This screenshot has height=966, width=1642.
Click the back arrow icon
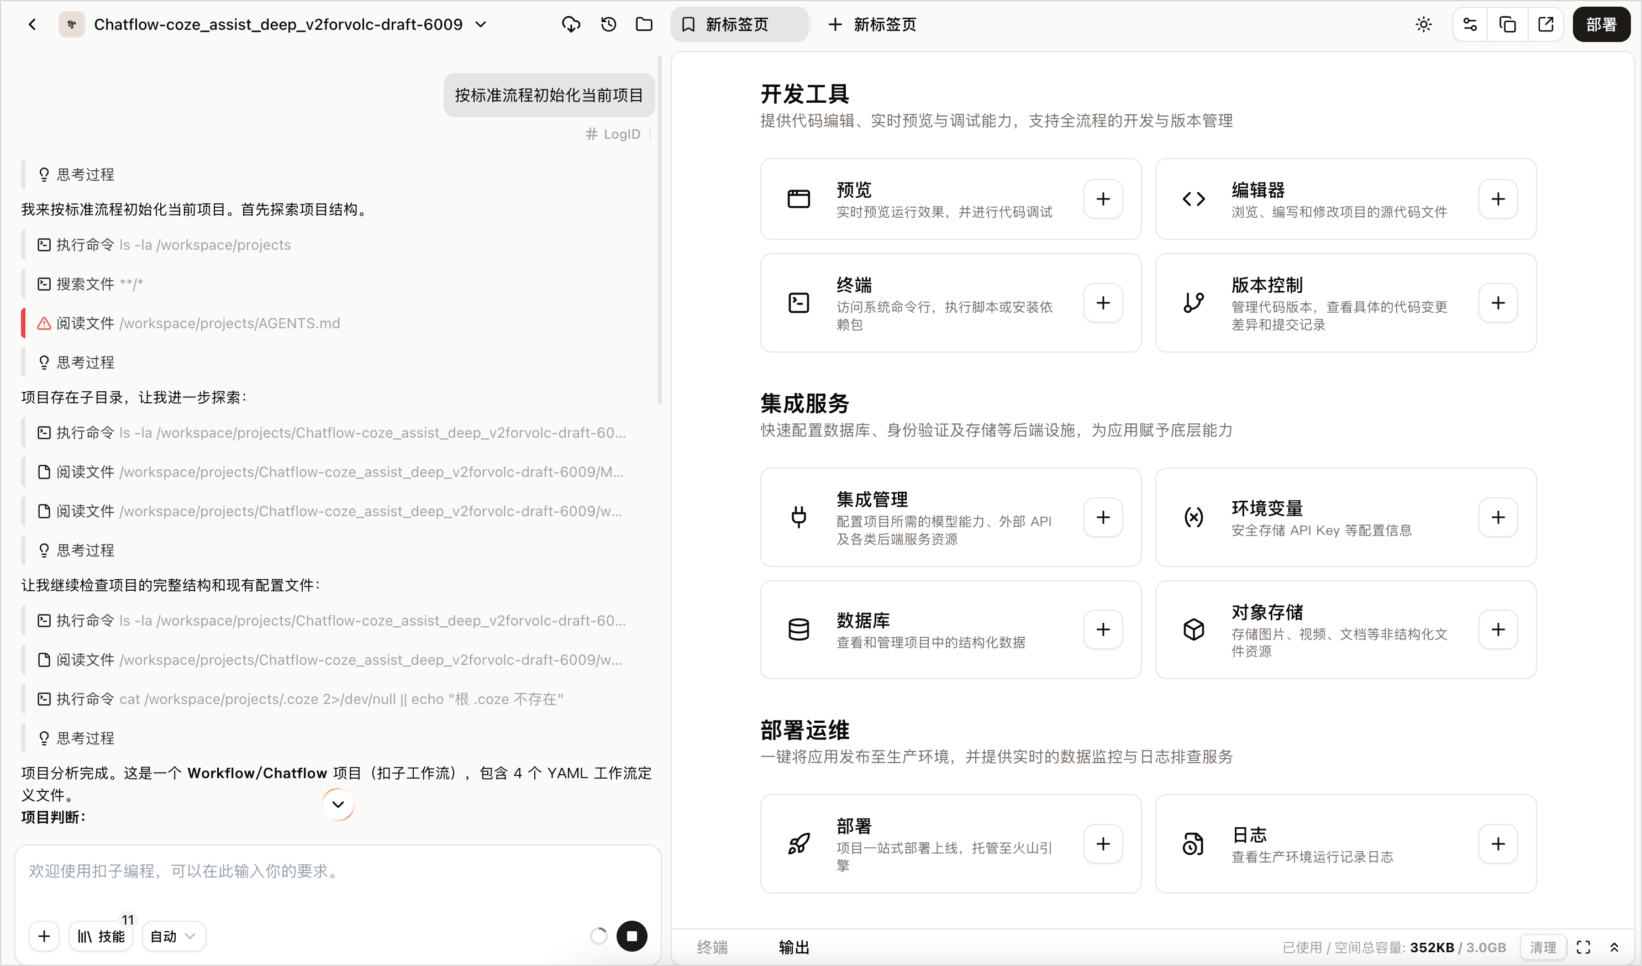click(x=32, y=25)
